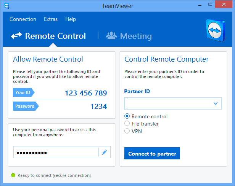
Task: Click the Allow Remote Control heading
Action: pyautogui.click(x=48, y=59)
